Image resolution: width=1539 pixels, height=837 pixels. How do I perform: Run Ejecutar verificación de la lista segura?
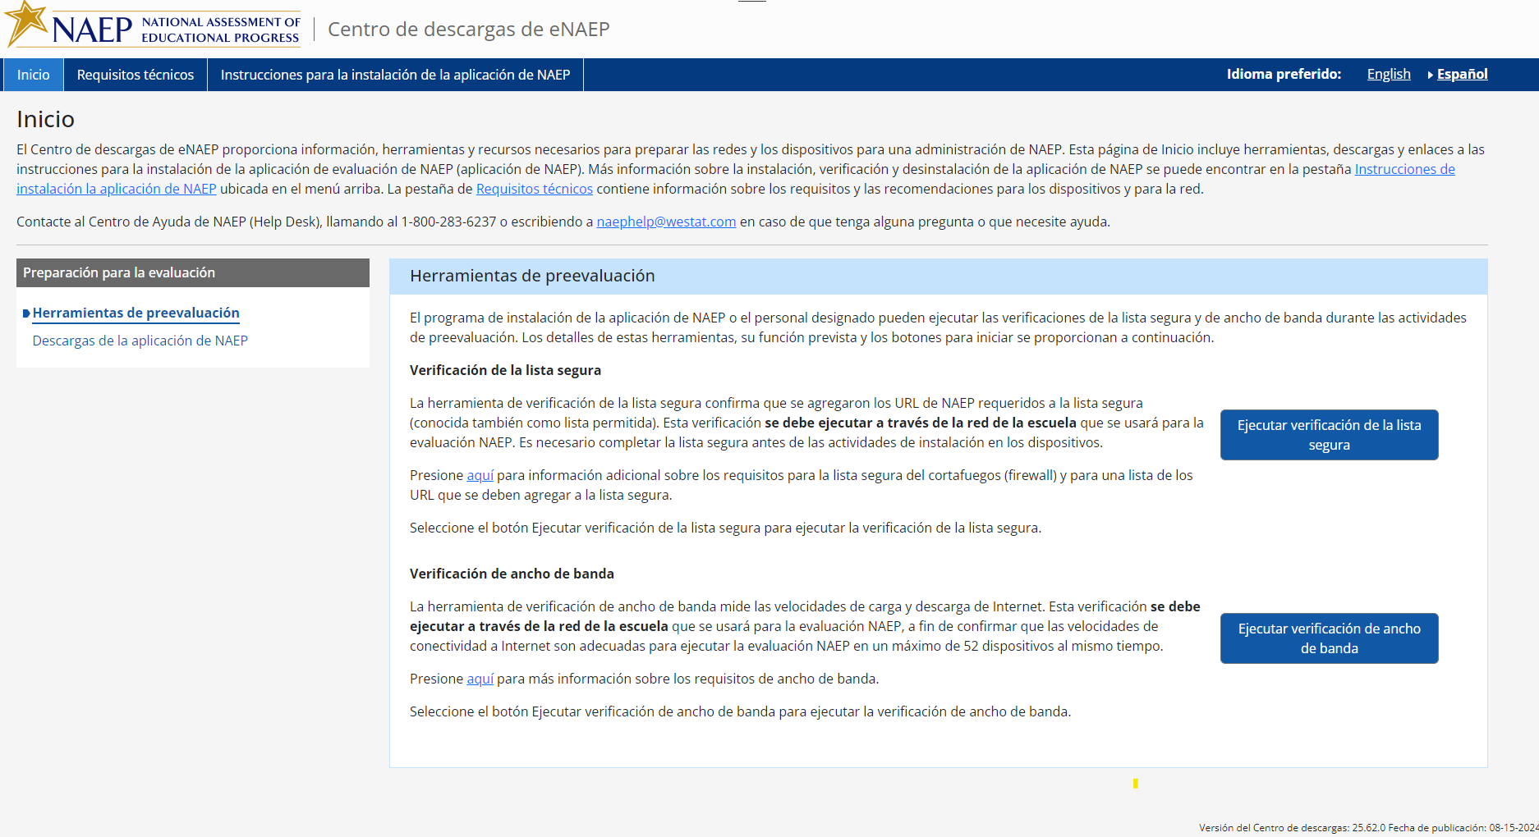pyautogui.click(x=1329, y=435)
